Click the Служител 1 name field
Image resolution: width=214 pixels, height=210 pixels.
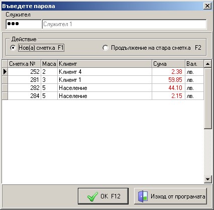124,24
